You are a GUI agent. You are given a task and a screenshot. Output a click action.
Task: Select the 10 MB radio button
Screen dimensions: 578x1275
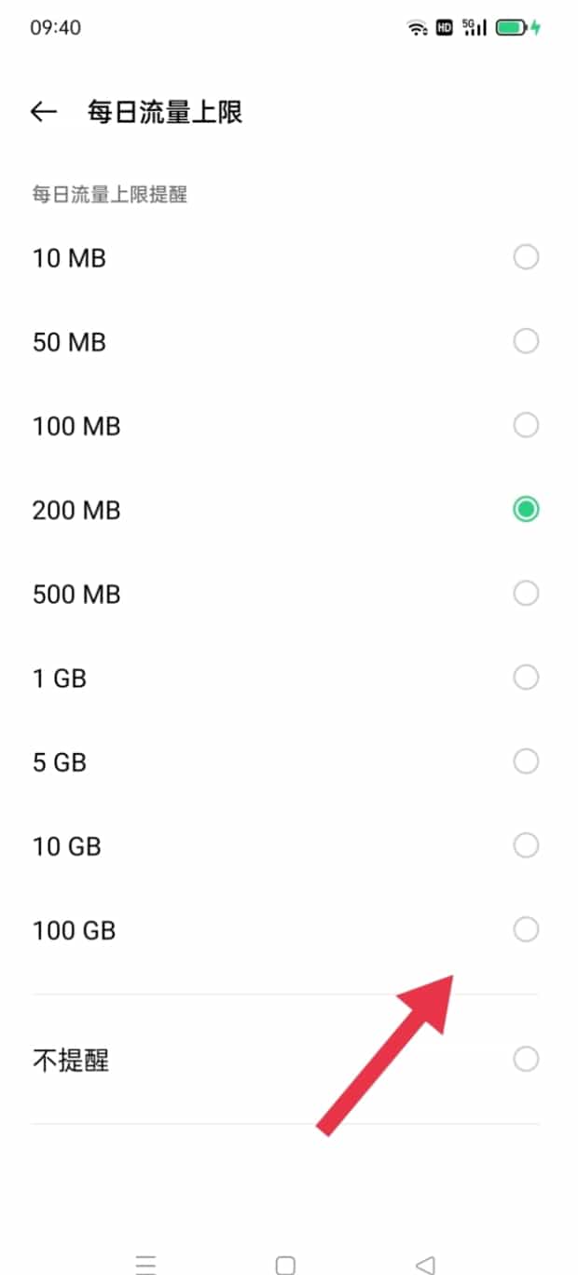coord(526,257)
